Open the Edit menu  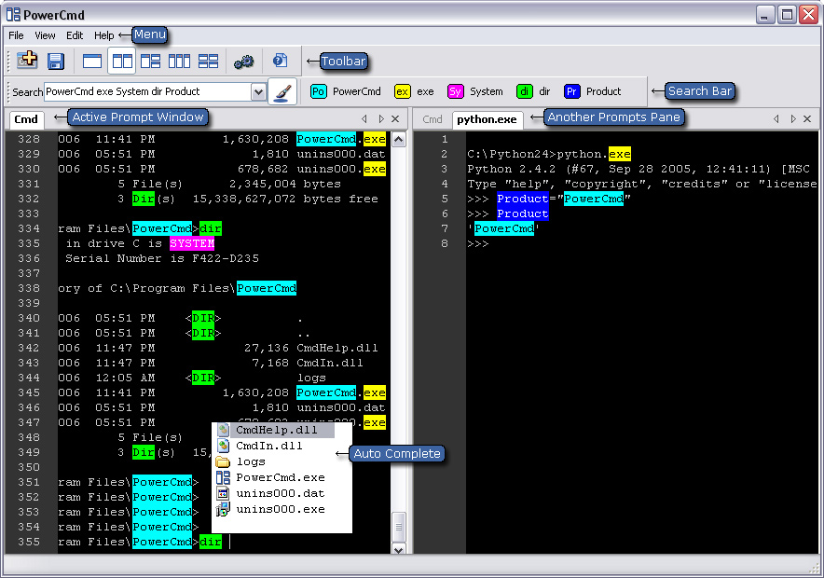click(75, 35)
